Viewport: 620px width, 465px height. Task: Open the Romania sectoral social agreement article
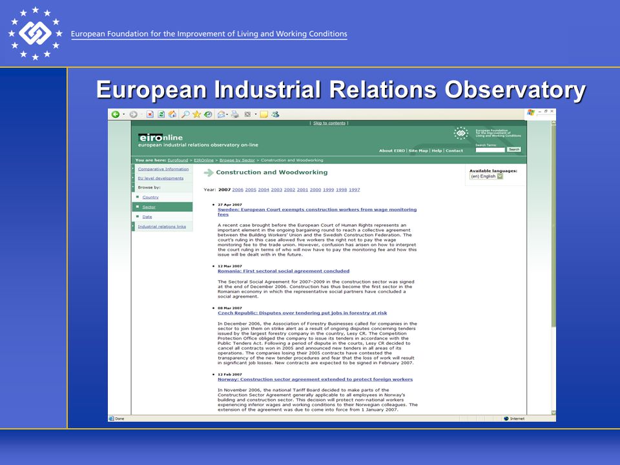pyautogui.click(x=284, y=271)
